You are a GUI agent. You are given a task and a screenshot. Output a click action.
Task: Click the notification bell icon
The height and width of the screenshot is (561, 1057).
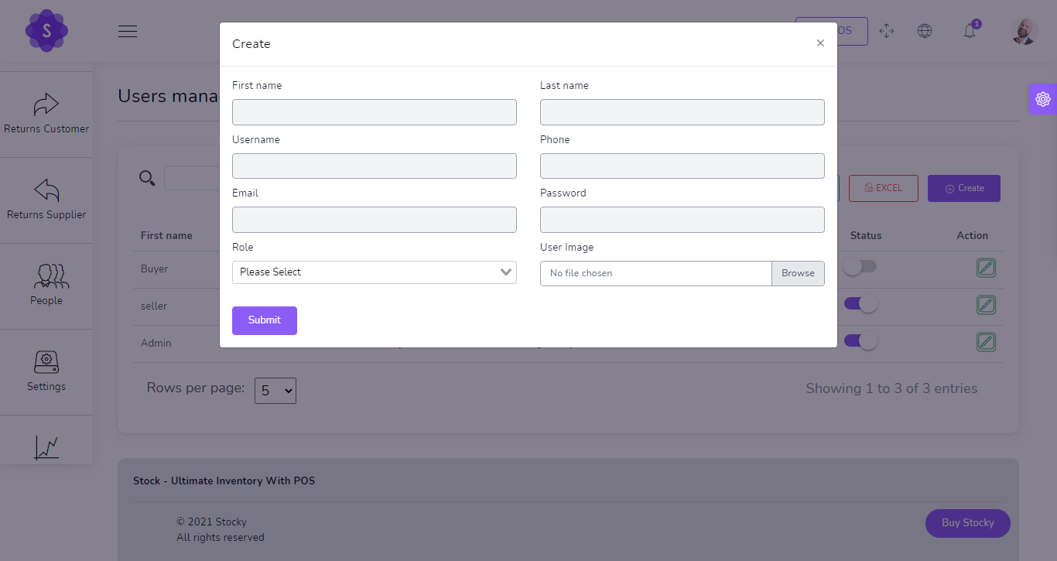969,31
